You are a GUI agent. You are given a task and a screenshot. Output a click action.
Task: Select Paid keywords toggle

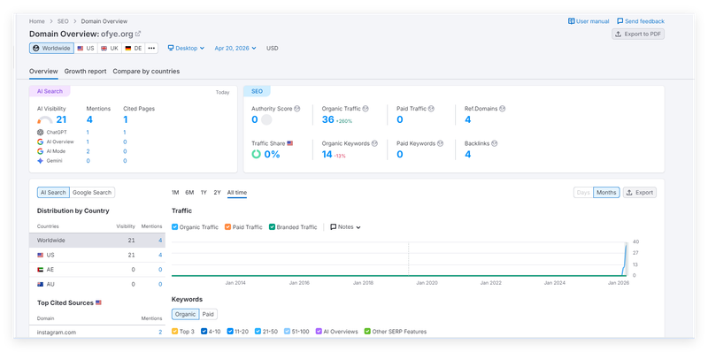point(208,314)
